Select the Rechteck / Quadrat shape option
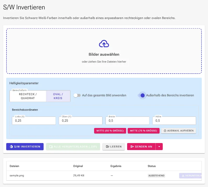This screenshot has height=187, width=208. point(28,96)
